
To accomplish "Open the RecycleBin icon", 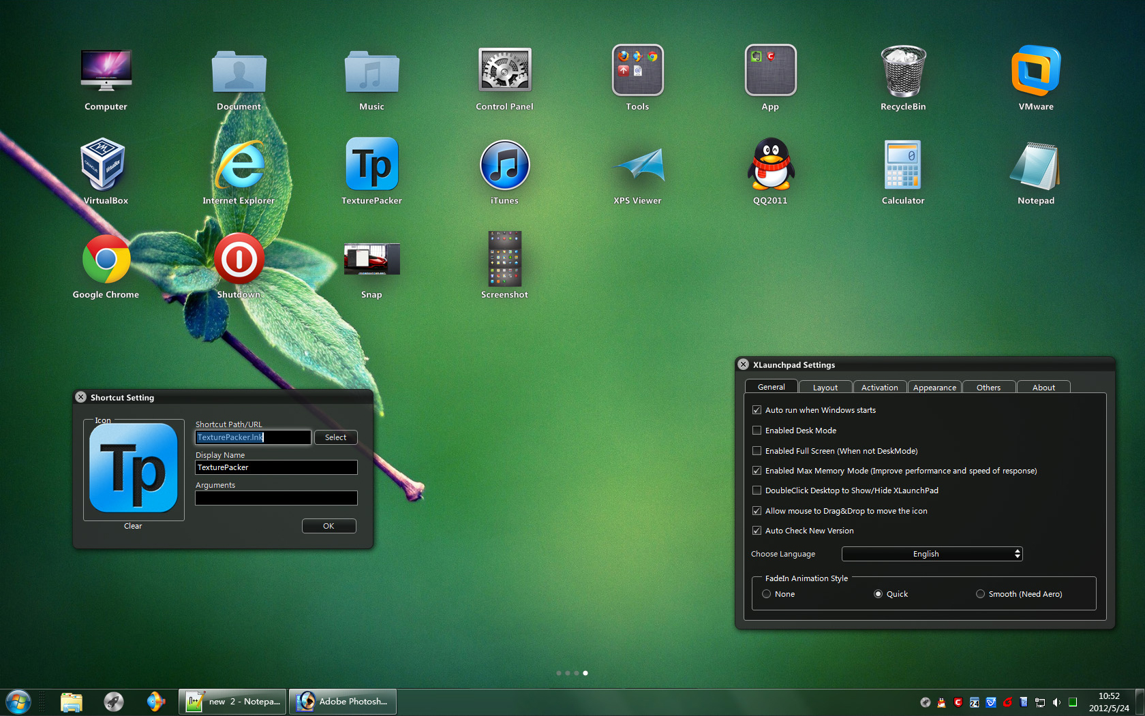I will pos(902,71).
